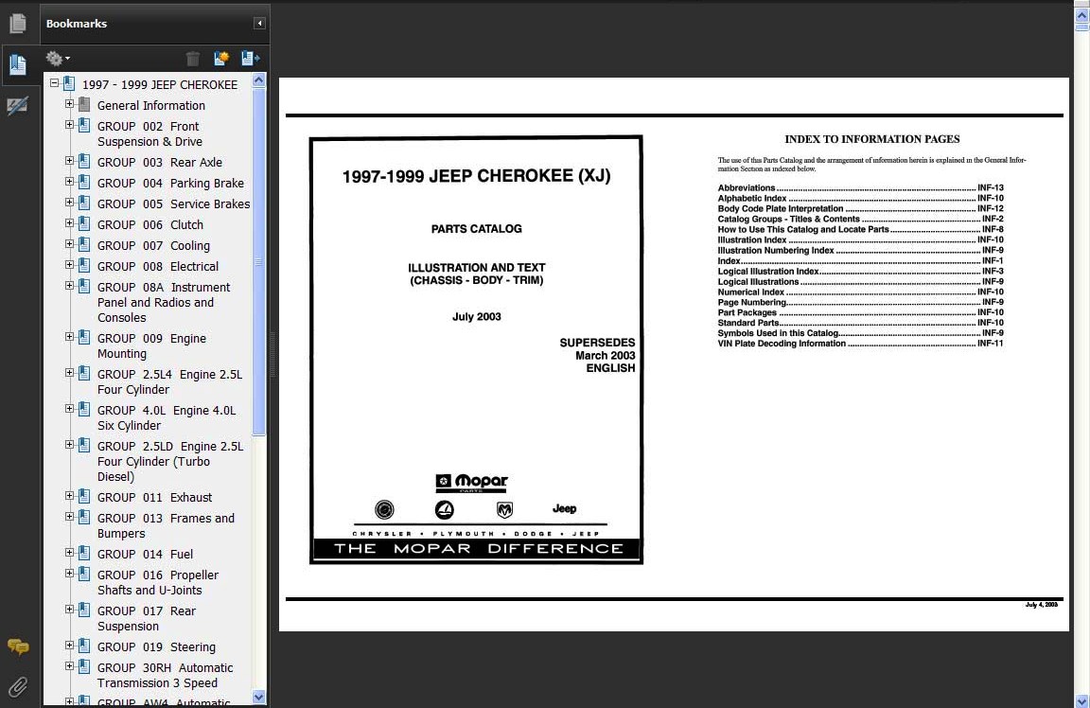Open GROUP 017 Rear Suspension bookmark

tap(147, 618)
